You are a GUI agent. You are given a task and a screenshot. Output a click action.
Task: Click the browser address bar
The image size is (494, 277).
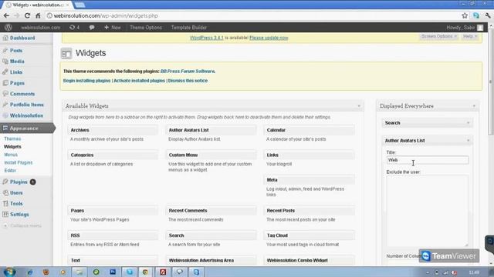pyautogui.click(x=252, y=15)
